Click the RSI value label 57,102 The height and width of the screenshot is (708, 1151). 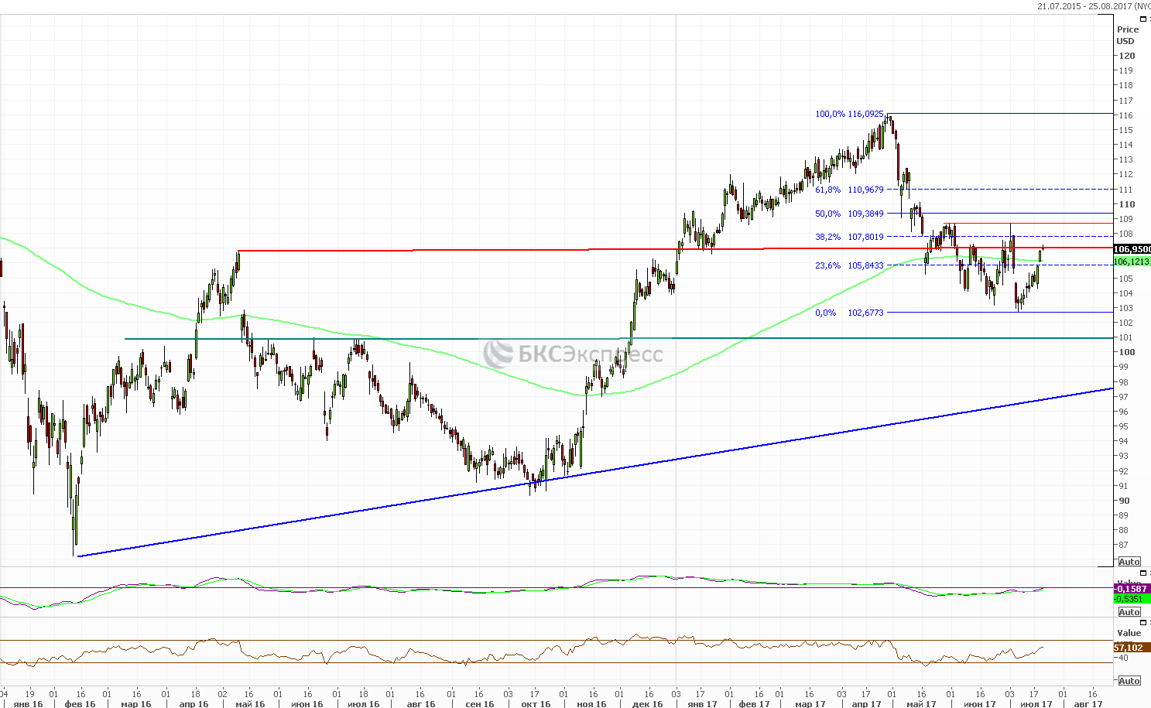pos(1132,647)
